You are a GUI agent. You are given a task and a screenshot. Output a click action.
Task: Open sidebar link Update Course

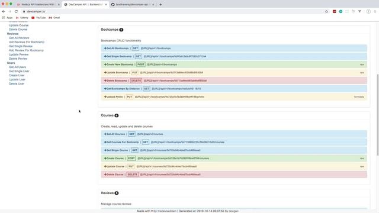pos(18,25)
